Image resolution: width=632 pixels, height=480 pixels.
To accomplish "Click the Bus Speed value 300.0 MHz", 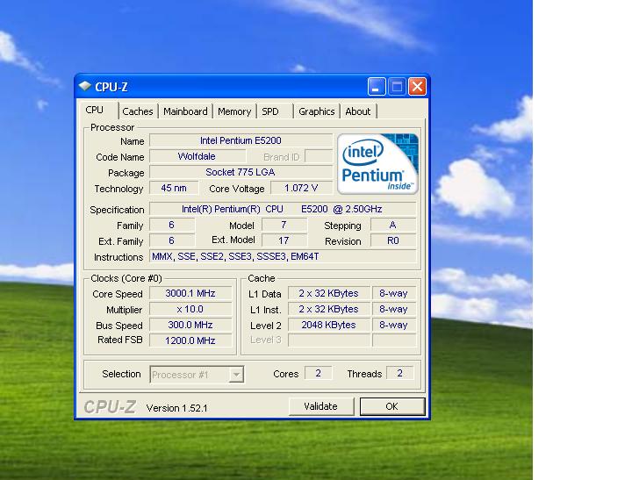I will click(190, 325).
